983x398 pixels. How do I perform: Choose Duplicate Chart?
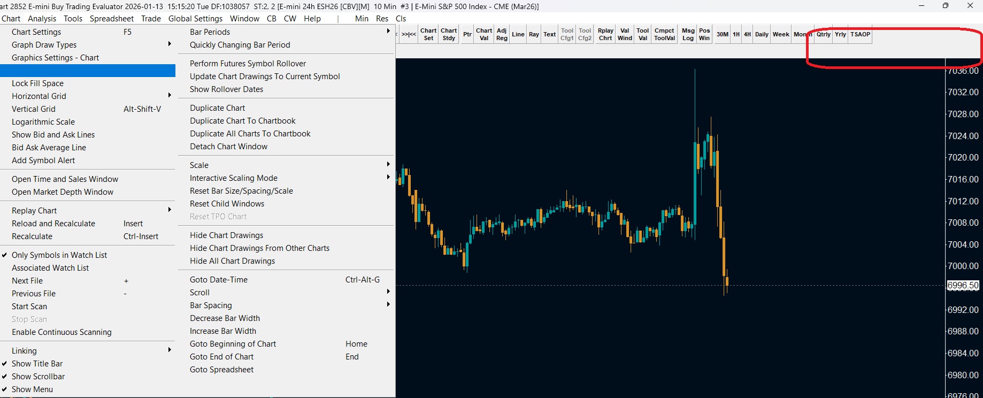tap(286, 108)
